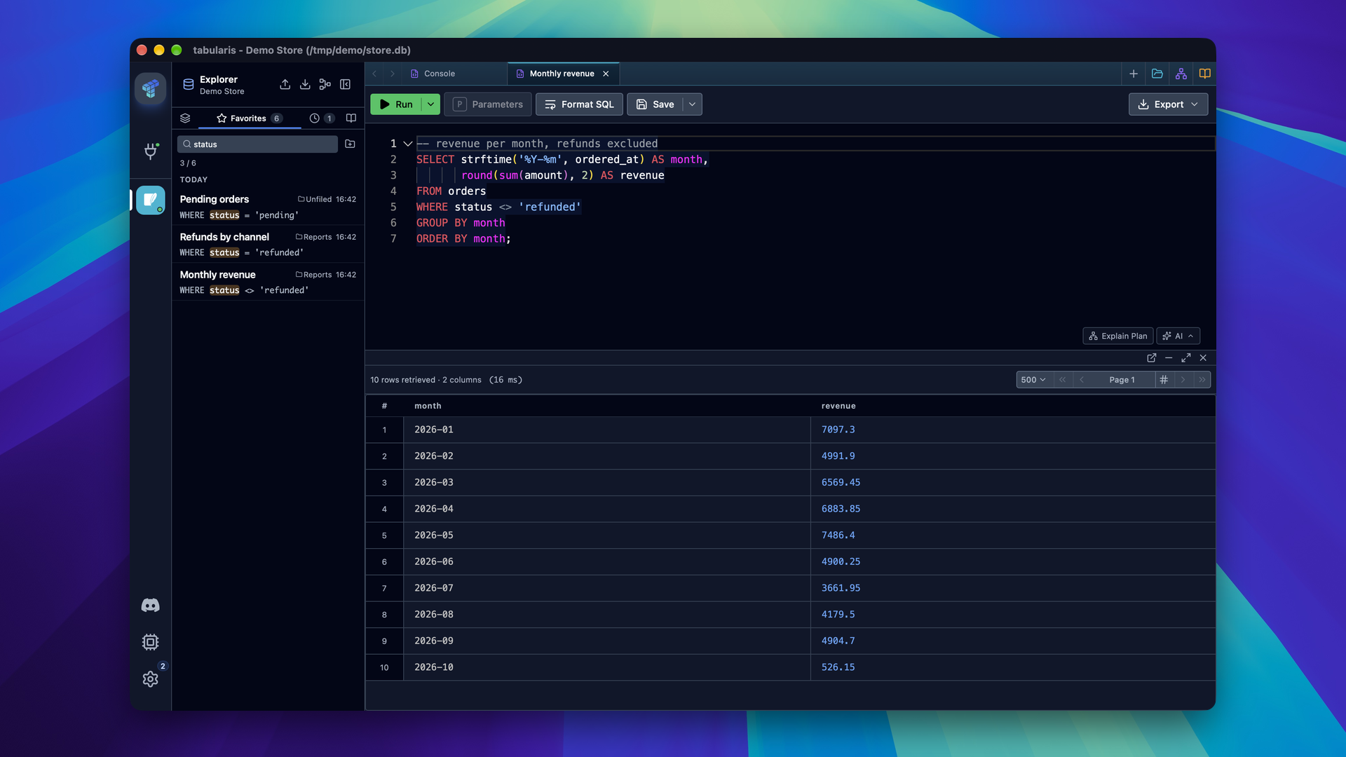Viewport: 1346px width, 757px height.
Task: Click the Parameters button
Action: [488, 104]
